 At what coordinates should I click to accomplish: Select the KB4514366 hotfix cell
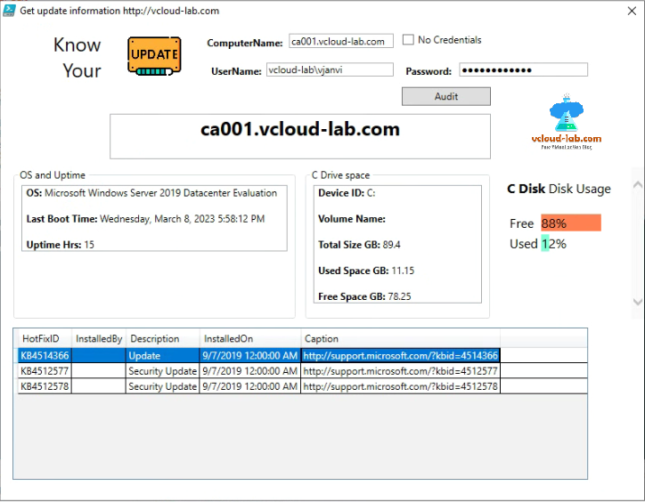click(x=45, y=356)
